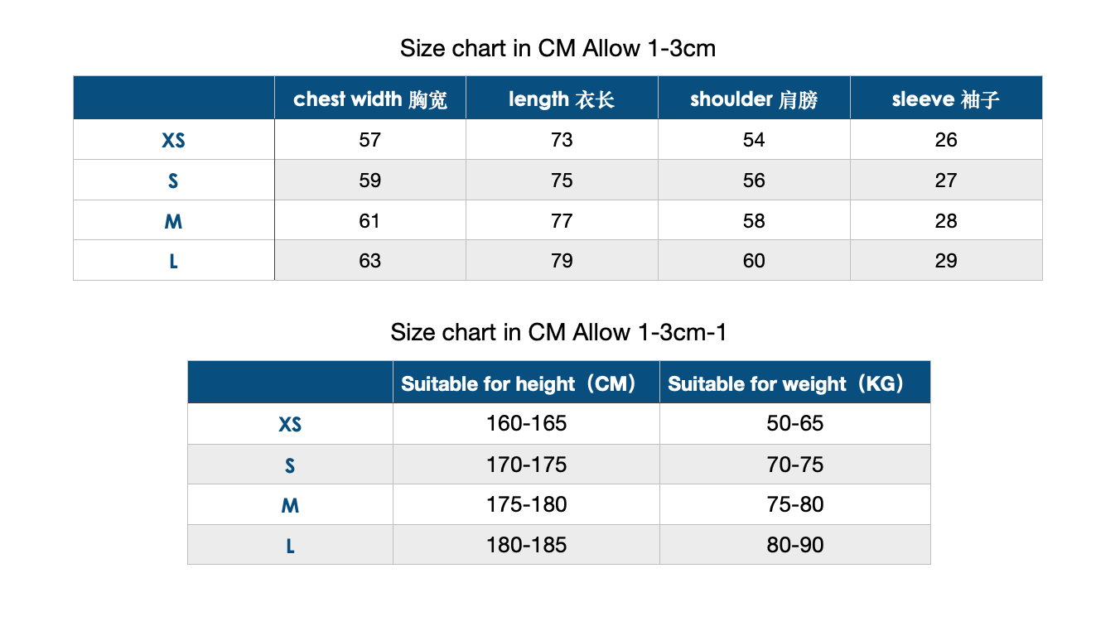
Task: Click the shoulder value 58
Action: 755,221
